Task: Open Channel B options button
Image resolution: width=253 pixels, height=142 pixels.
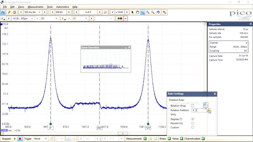Action: pos(63,19)
